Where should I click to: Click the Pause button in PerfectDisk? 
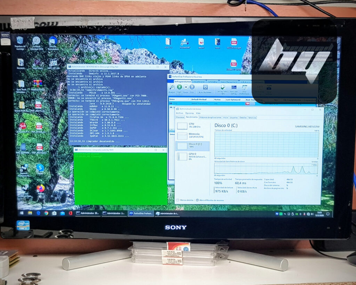pyautogui.click(x=186, y=87)
